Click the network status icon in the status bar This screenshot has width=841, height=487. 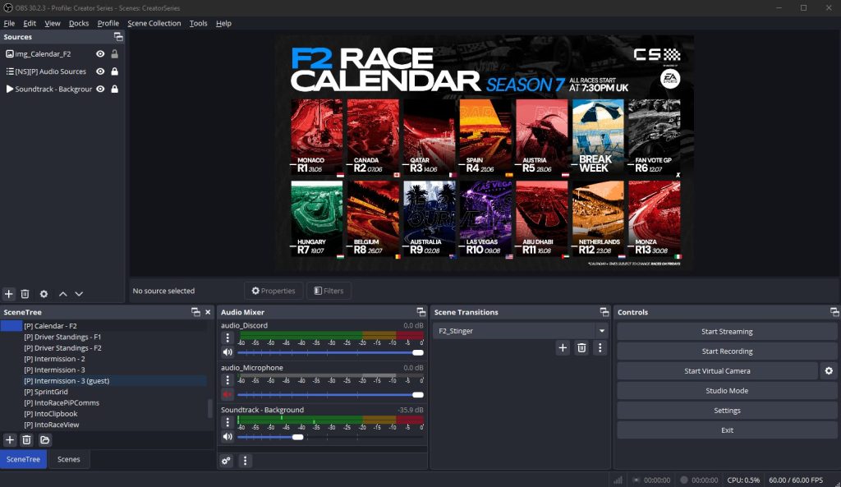tap(618, 480)
